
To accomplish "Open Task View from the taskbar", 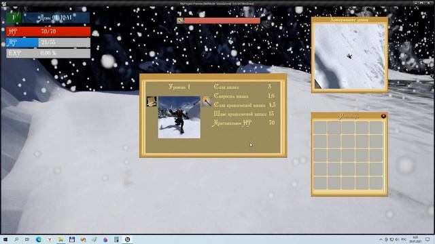I will (x=27, y=239).
